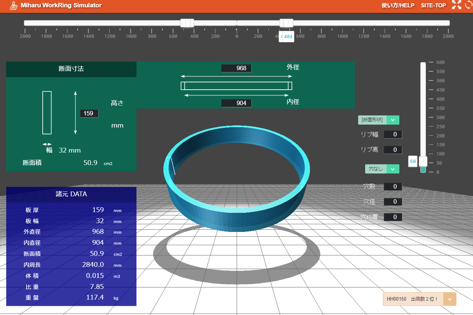Open the 断面形状 dropdown

pos(378,120)
